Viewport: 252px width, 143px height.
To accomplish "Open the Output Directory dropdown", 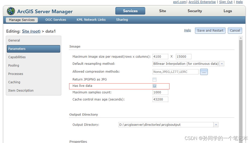I will (x=168, y=125).
